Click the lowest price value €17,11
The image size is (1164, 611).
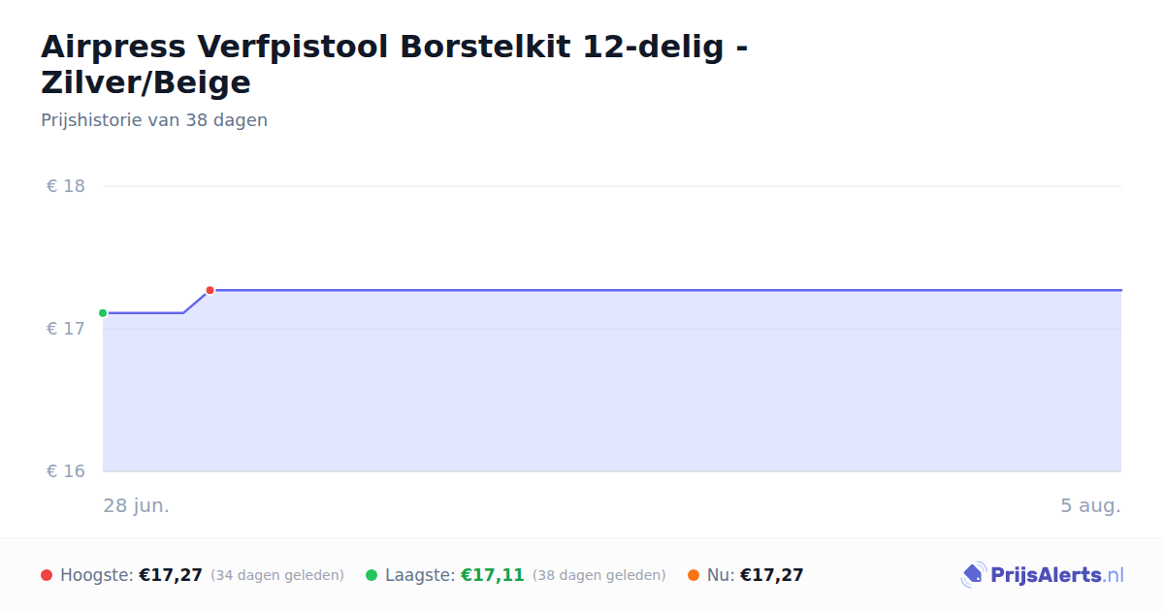click(493, 575)
